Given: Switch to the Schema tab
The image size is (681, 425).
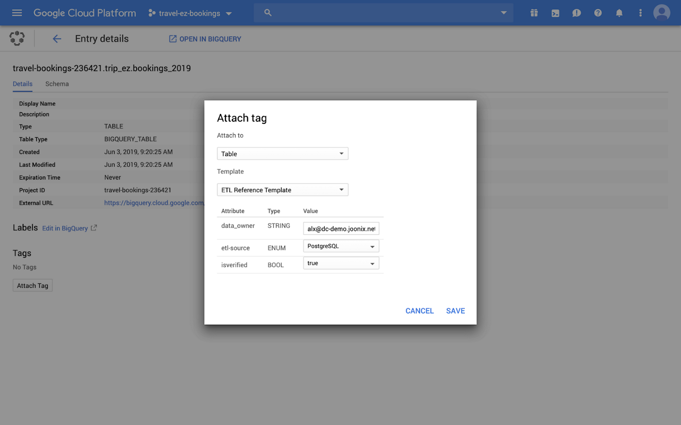Looking at the screenshot, I should 57,84.
